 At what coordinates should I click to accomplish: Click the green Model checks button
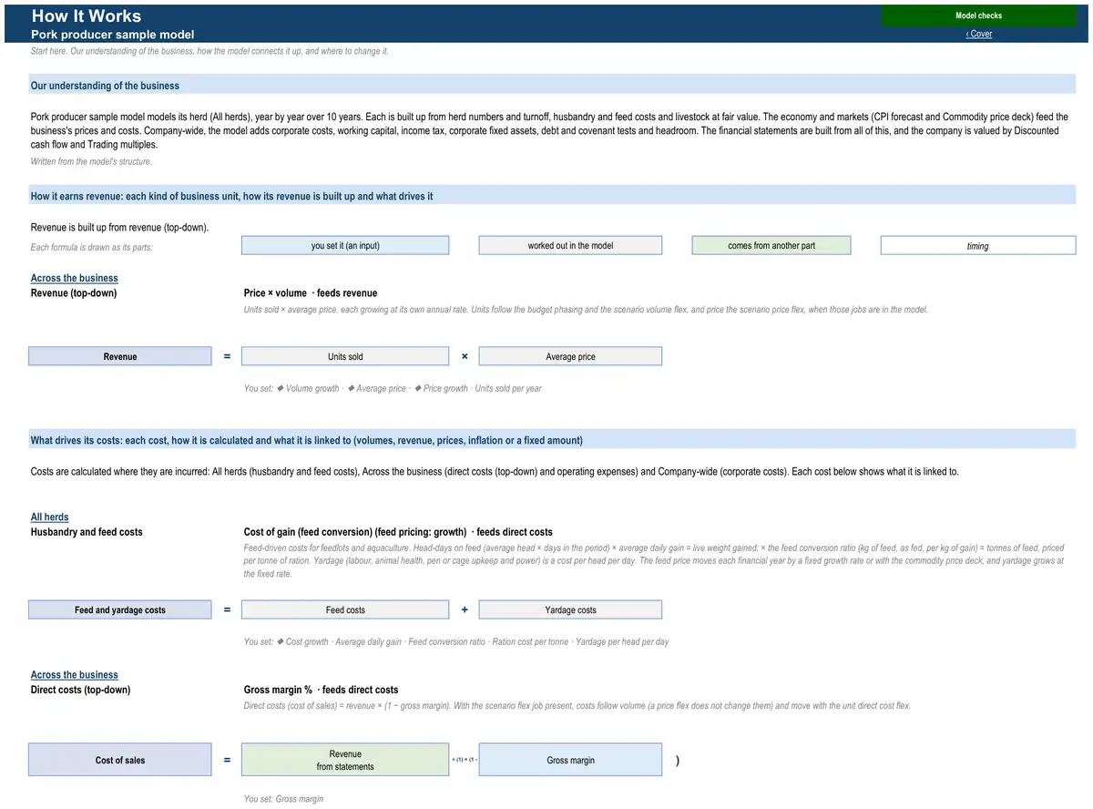(978, 15)
